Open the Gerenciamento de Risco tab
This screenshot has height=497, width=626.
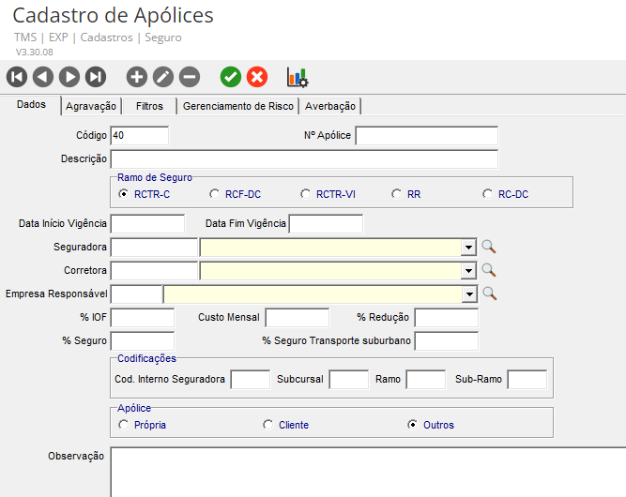(x=239, y=107)
